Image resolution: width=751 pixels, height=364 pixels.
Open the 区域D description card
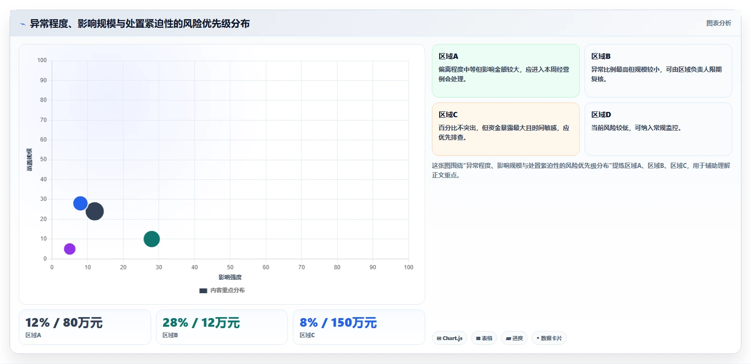tap(658, 129)
